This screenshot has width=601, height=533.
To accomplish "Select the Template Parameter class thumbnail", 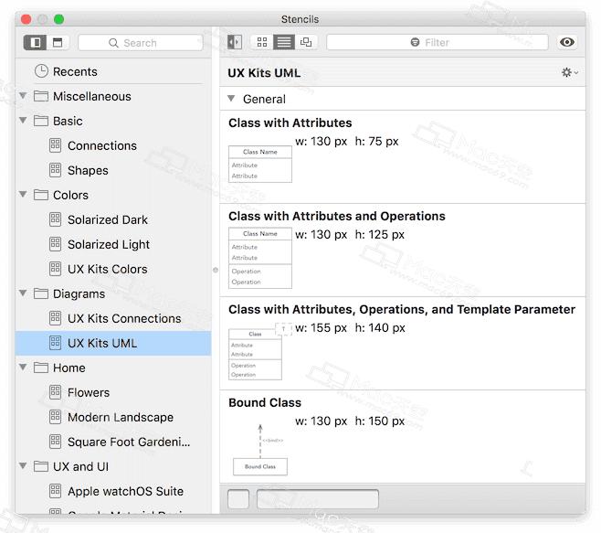I will [260, 351].
